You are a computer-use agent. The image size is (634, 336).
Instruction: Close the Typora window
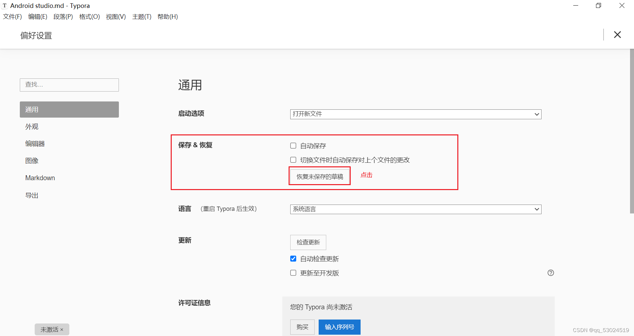point(622,6)
